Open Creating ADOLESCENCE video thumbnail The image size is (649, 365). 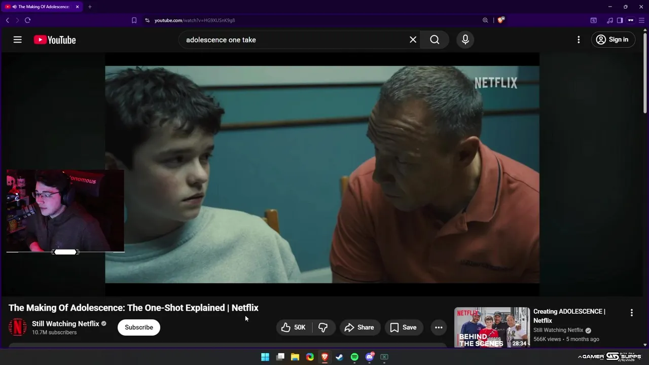(492, 327)
